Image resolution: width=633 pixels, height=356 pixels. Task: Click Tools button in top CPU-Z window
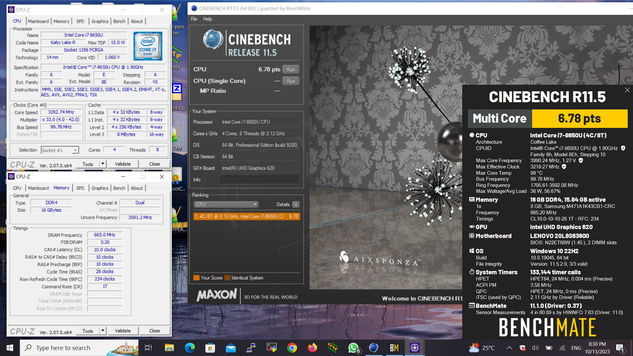point(88,164)
